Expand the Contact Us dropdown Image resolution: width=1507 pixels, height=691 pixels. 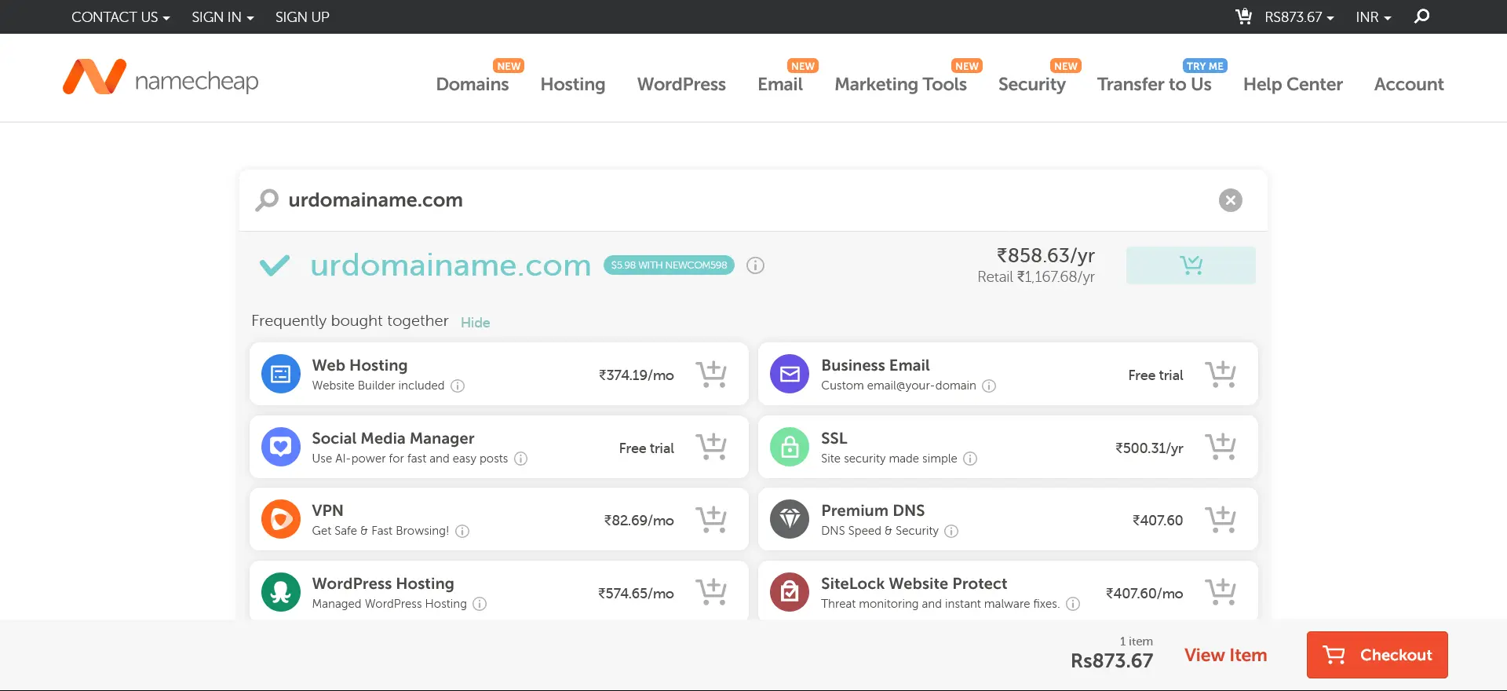click(121, 16)
